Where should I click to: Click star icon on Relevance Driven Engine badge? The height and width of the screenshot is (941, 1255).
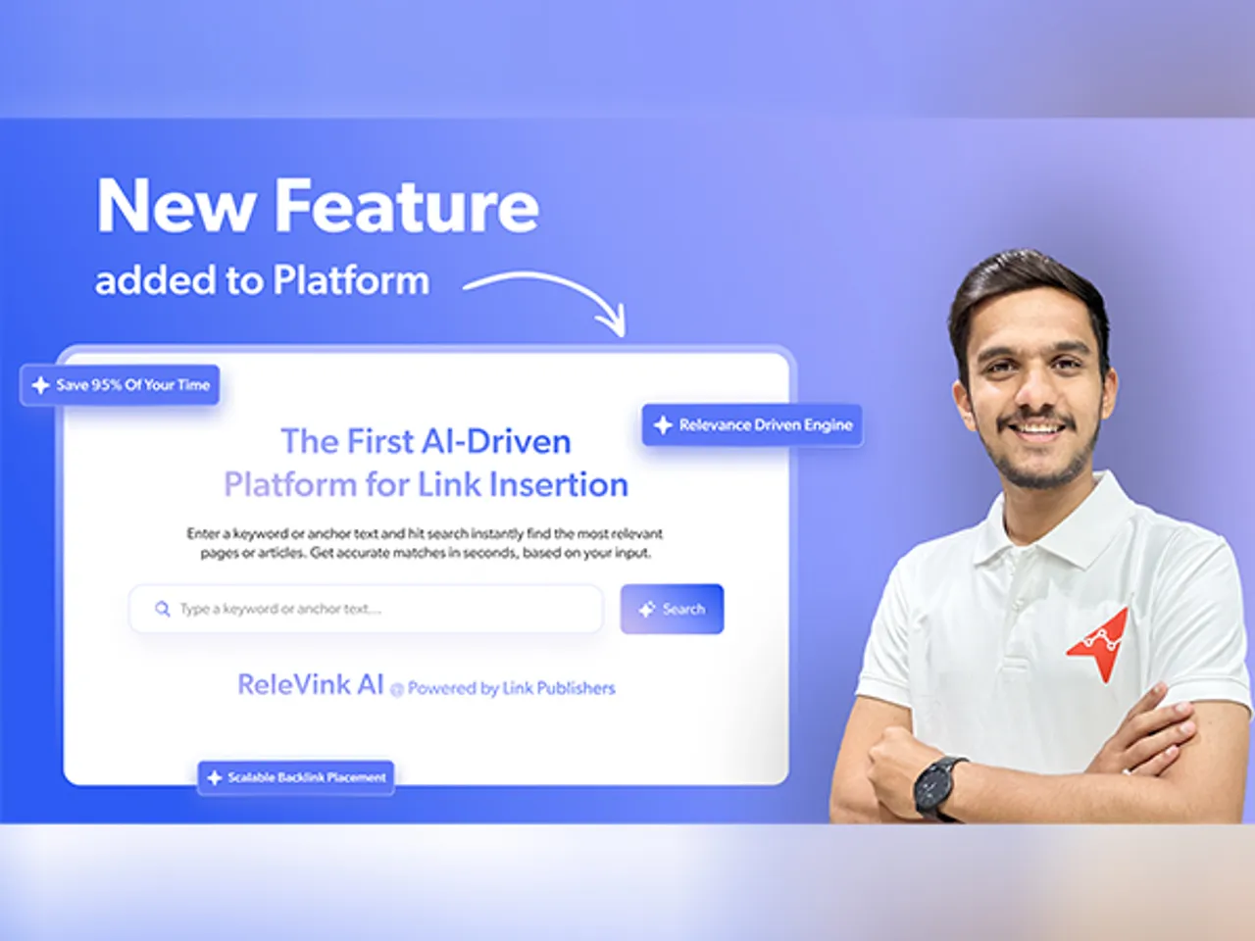click(663, 424)
